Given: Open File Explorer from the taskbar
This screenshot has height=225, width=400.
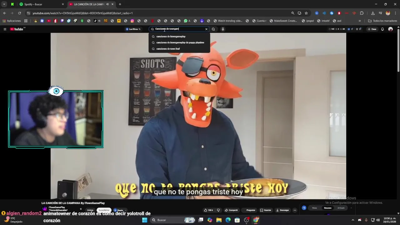Looking at the screenshot, I should 219,220.
